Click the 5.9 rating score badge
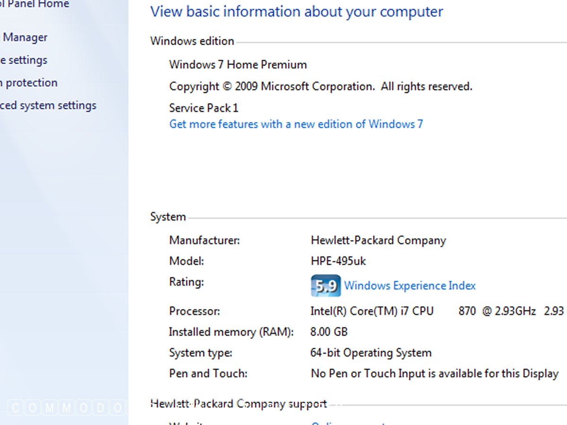This screenshot has width=567, height=425. click(x=326, y=285)
